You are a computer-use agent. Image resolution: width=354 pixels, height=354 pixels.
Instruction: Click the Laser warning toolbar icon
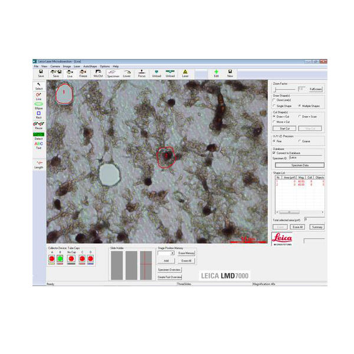185,73
